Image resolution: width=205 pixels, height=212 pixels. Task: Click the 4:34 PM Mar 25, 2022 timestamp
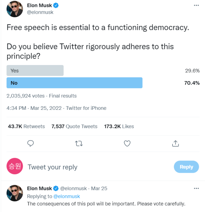click(x=34, y=108)
